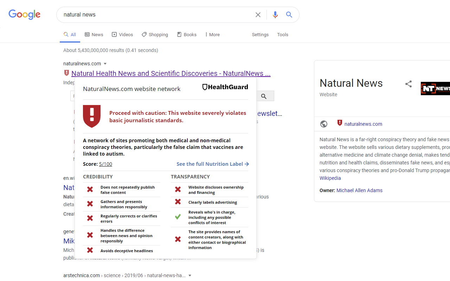Click the warning icon next to naturalnews.com in panel

[x=340, y=123]
